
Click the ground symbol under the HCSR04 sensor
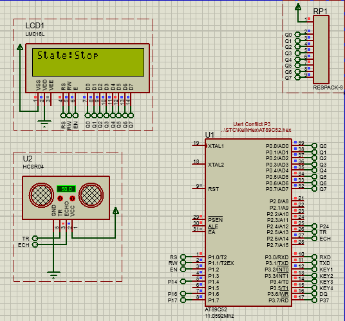(53, 275)
